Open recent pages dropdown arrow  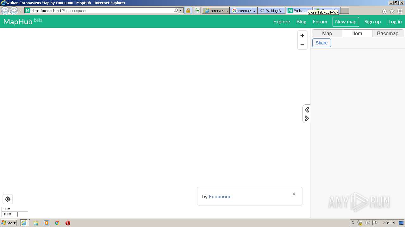pos(21,10)
